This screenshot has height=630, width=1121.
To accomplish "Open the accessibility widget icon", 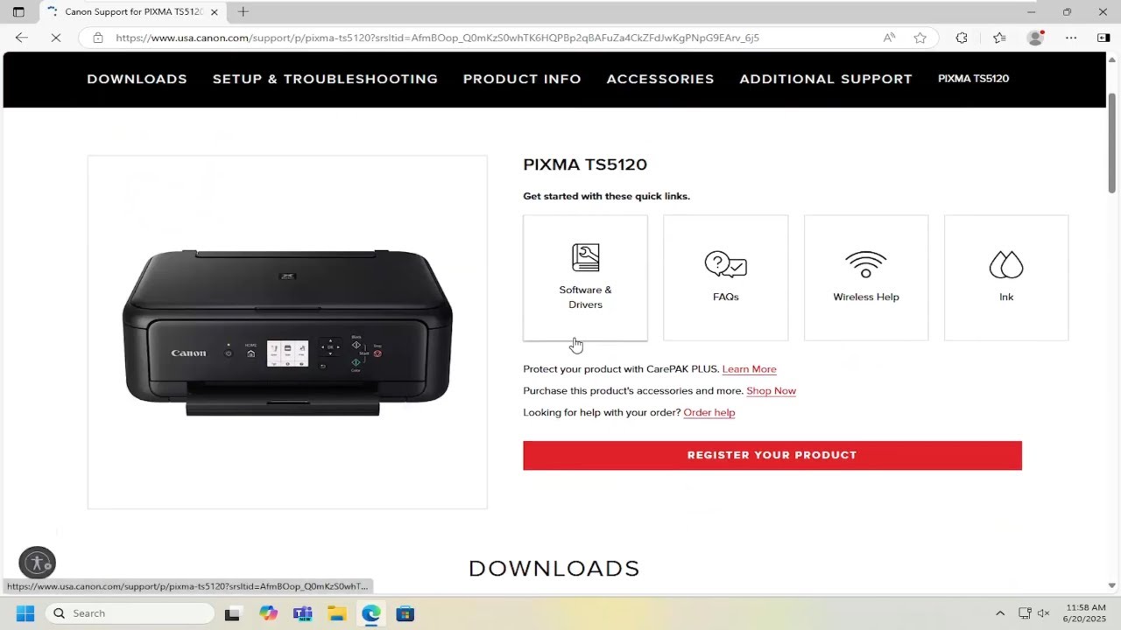I will (x=37, y=563).
